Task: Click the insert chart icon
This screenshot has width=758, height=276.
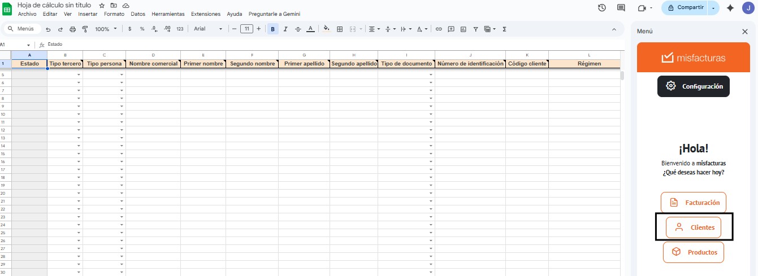Action: coord(463,29)
